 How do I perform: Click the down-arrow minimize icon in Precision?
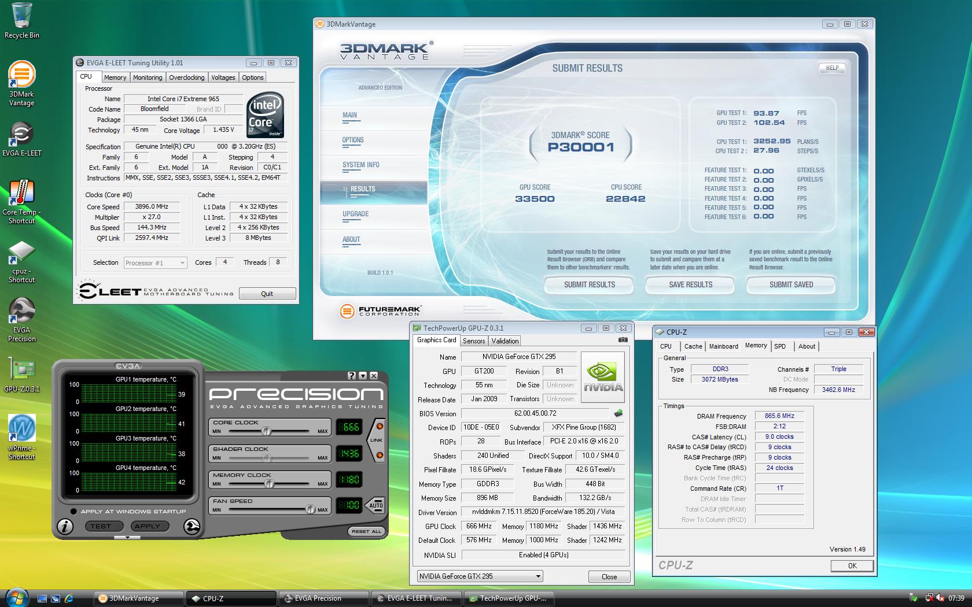tap(363, 376)
